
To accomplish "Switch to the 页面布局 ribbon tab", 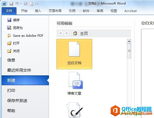I will (x=55, y=11).
